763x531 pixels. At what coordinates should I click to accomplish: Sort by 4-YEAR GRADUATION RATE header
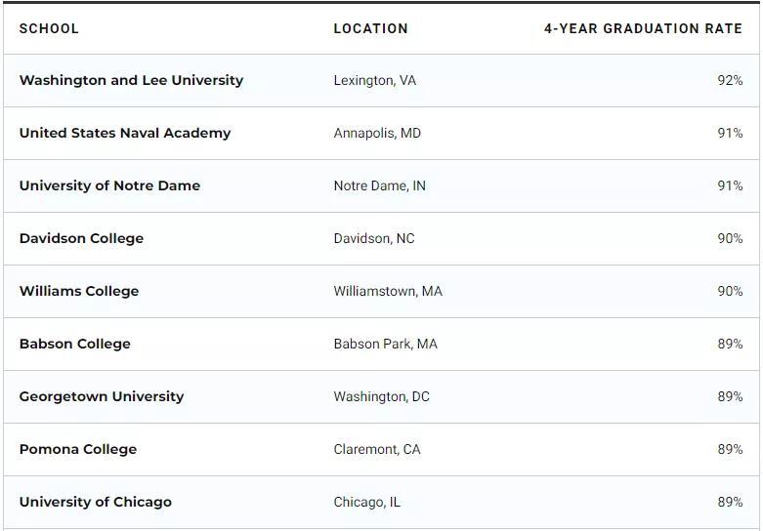pyautogui.click(x=643, y=28)
